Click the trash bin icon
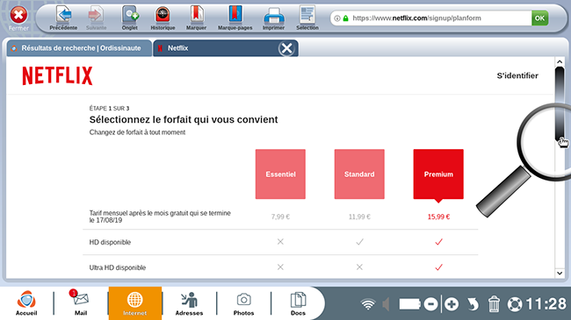This screenshot has height=320, width=571. tap(494, 304)
